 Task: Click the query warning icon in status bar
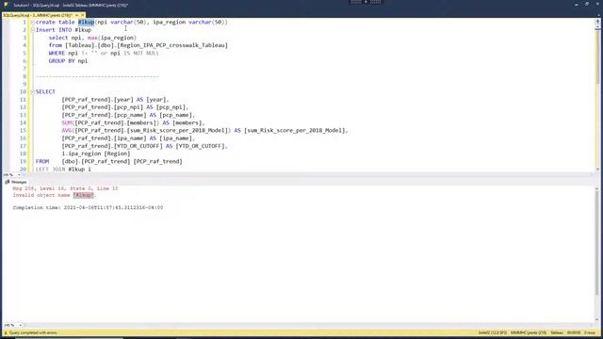(6, 332)
